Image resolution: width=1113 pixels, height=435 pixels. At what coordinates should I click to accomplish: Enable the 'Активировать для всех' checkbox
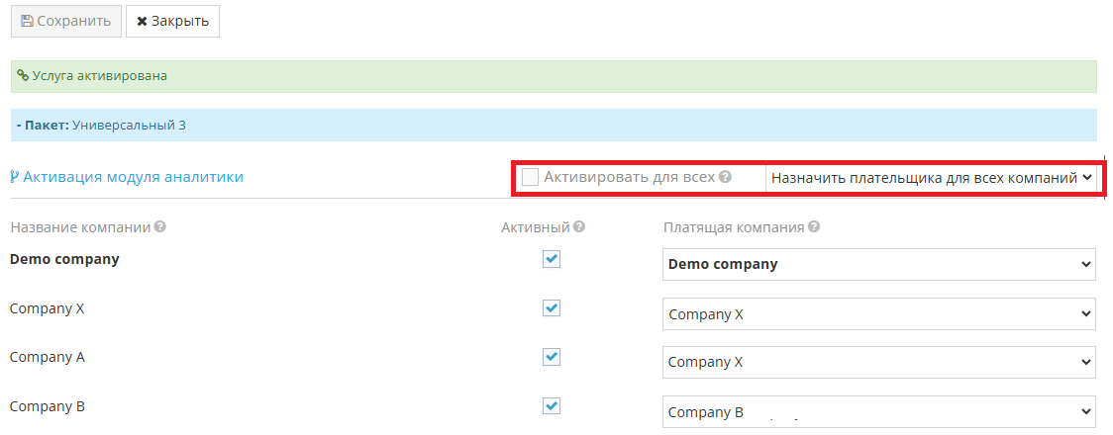(531, 178)
